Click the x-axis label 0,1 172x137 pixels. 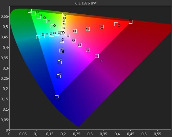coord(36,134)
